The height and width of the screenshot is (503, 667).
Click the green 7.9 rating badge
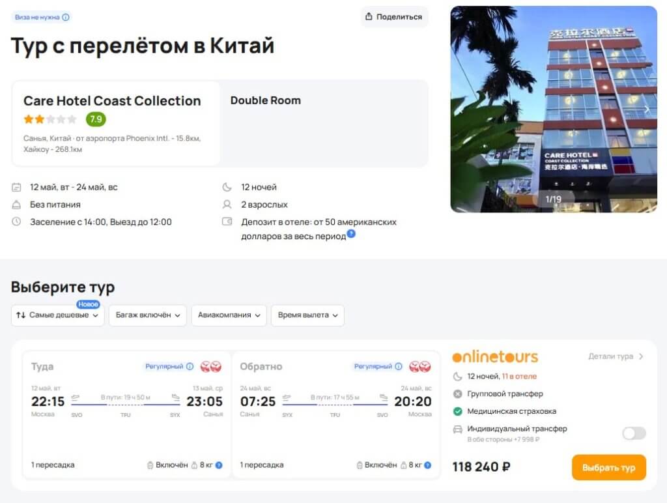[x=96, y=119]
